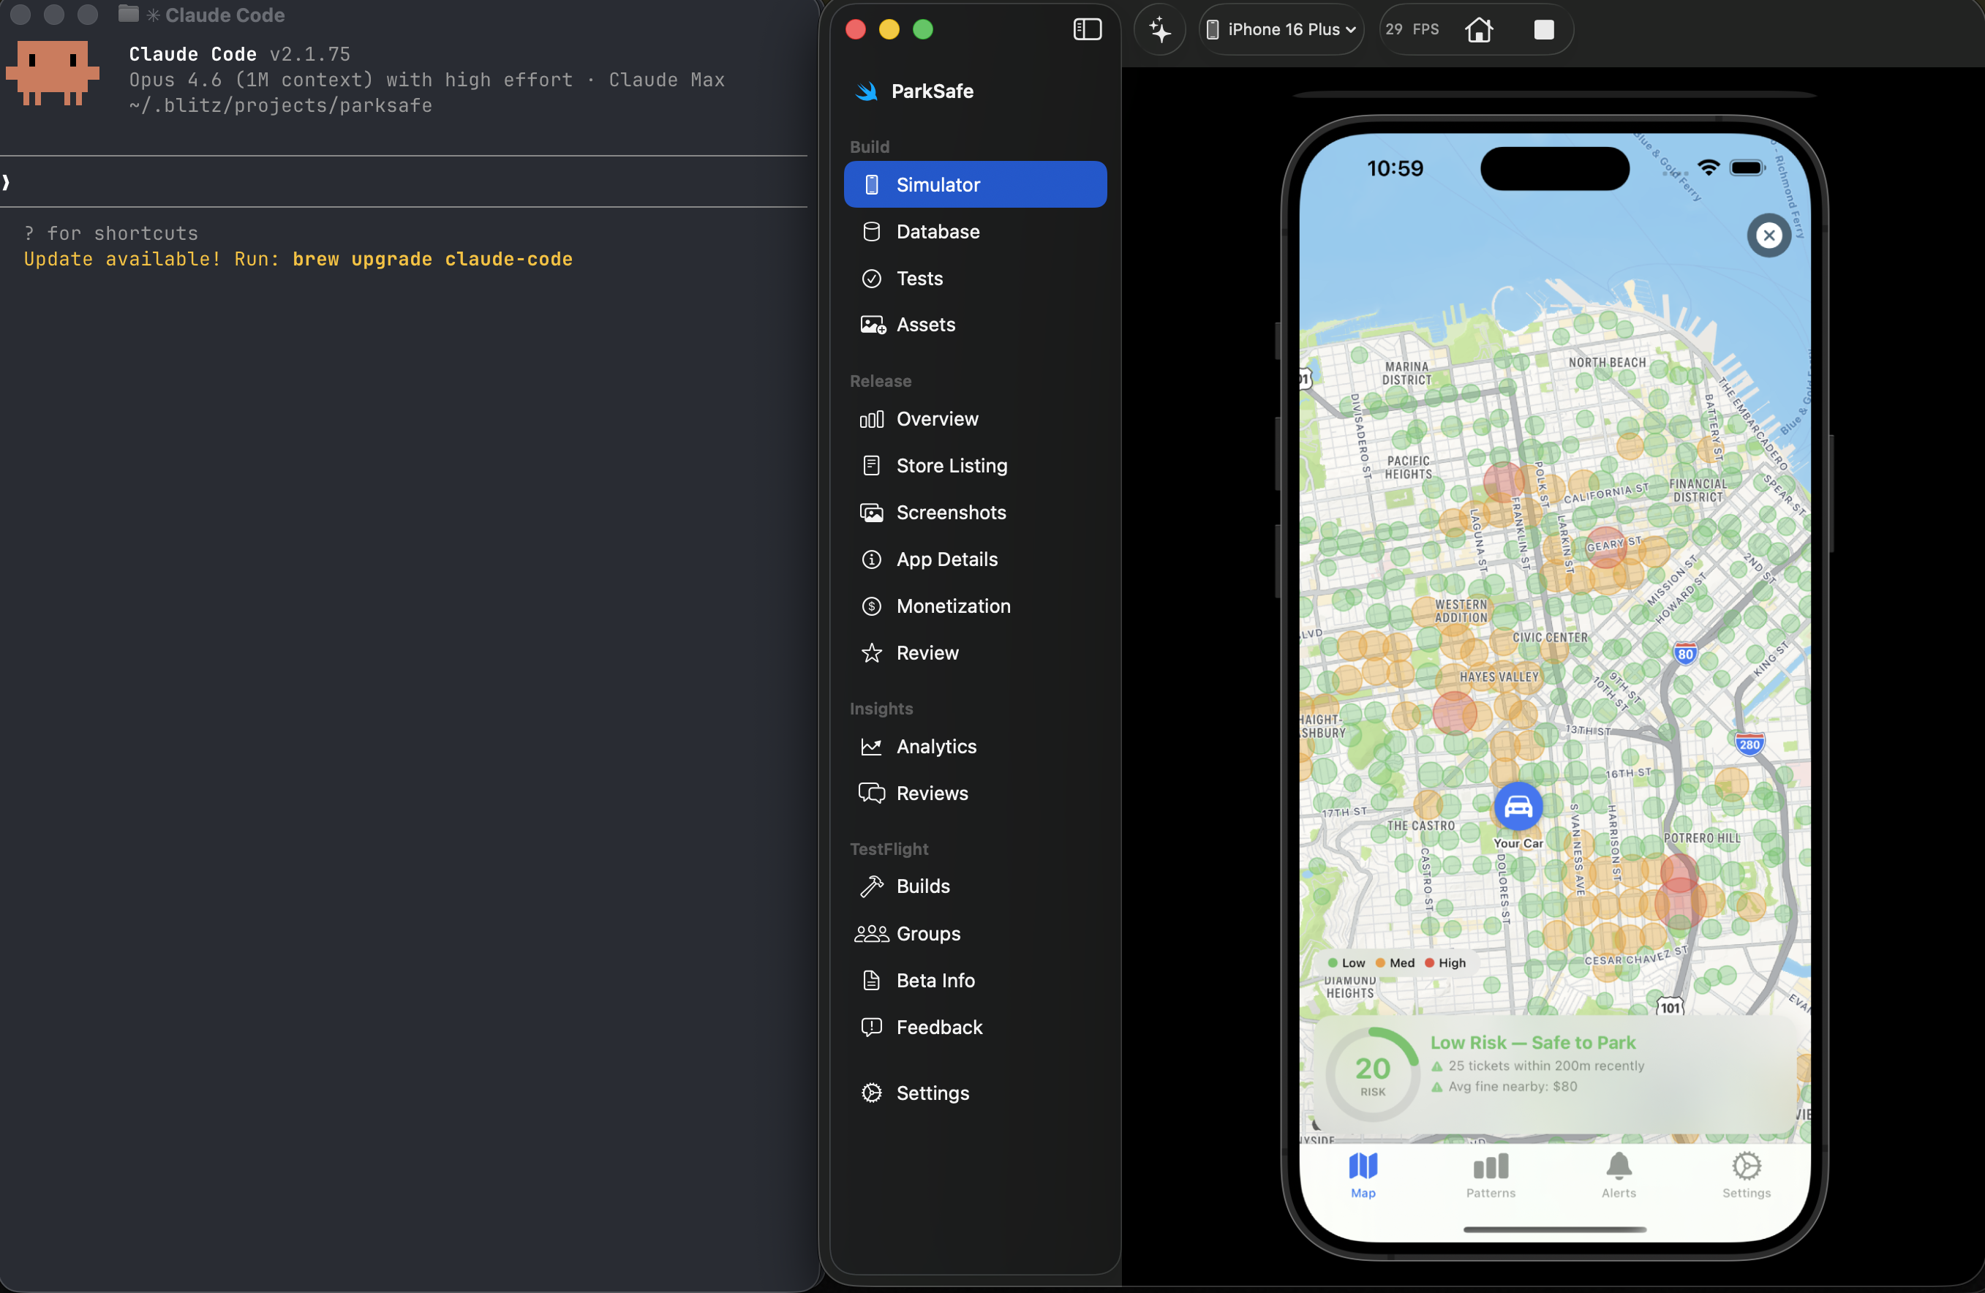Open the Tests sidebar item
The width and height of the screenshot is (1985, 1293).
[975, 278]
